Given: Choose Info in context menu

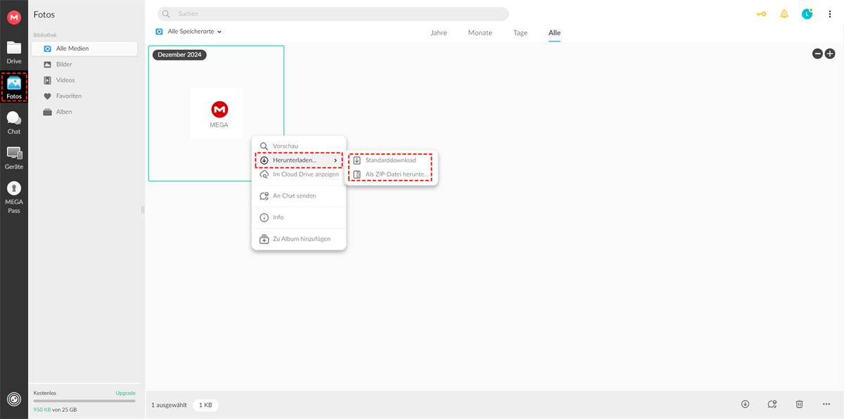Looking at the screenshot, I should pyautogui.click(x=299, y=217).
